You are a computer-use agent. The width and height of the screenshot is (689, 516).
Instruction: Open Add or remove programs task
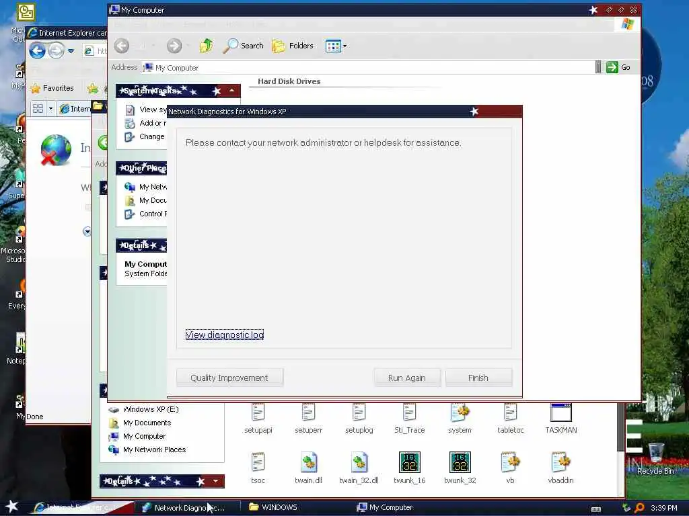pos(146,124)
